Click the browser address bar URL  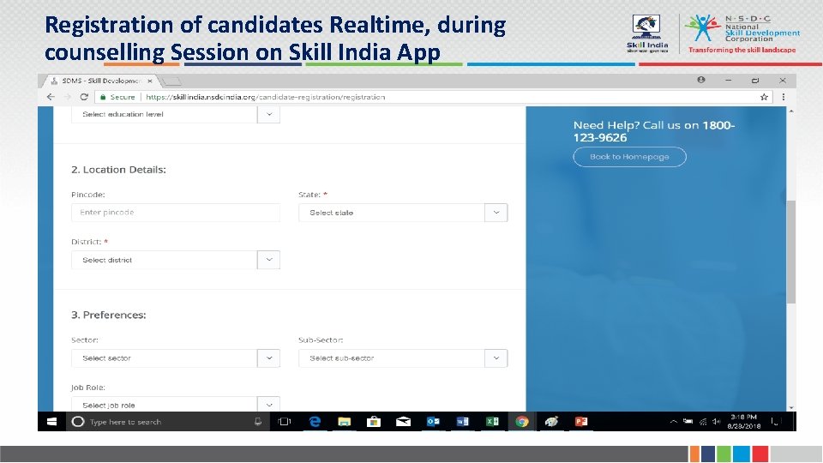click(x=266, y=97)
